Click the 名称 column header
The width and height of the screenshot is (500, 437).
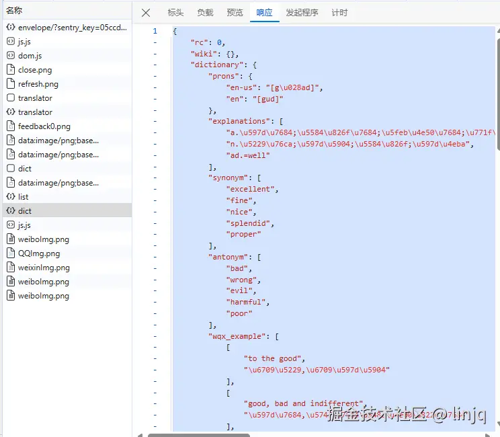point(14,11)
